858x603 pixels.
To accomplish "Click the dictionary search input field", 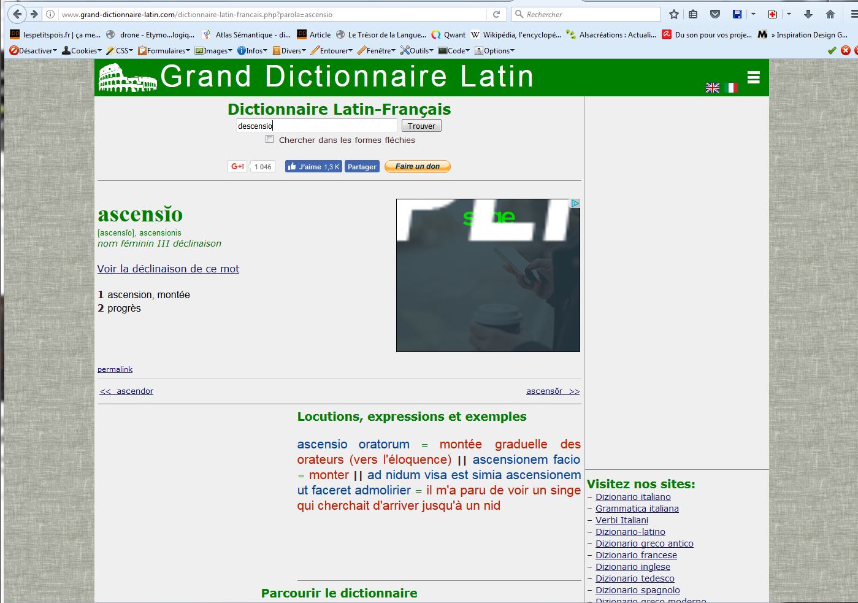I will click(x=316, y=126).
